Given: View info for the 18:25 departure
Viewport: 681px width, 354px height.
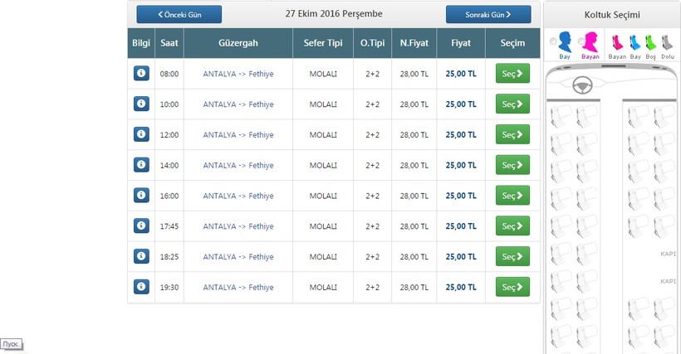Looking at the screenshot, I should pyautogui.click(x=141, y=256).
